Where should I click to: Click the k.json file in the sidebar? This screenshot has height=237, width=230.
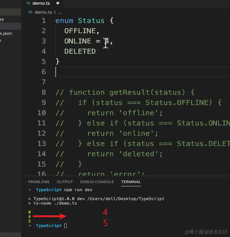point(6,33)
